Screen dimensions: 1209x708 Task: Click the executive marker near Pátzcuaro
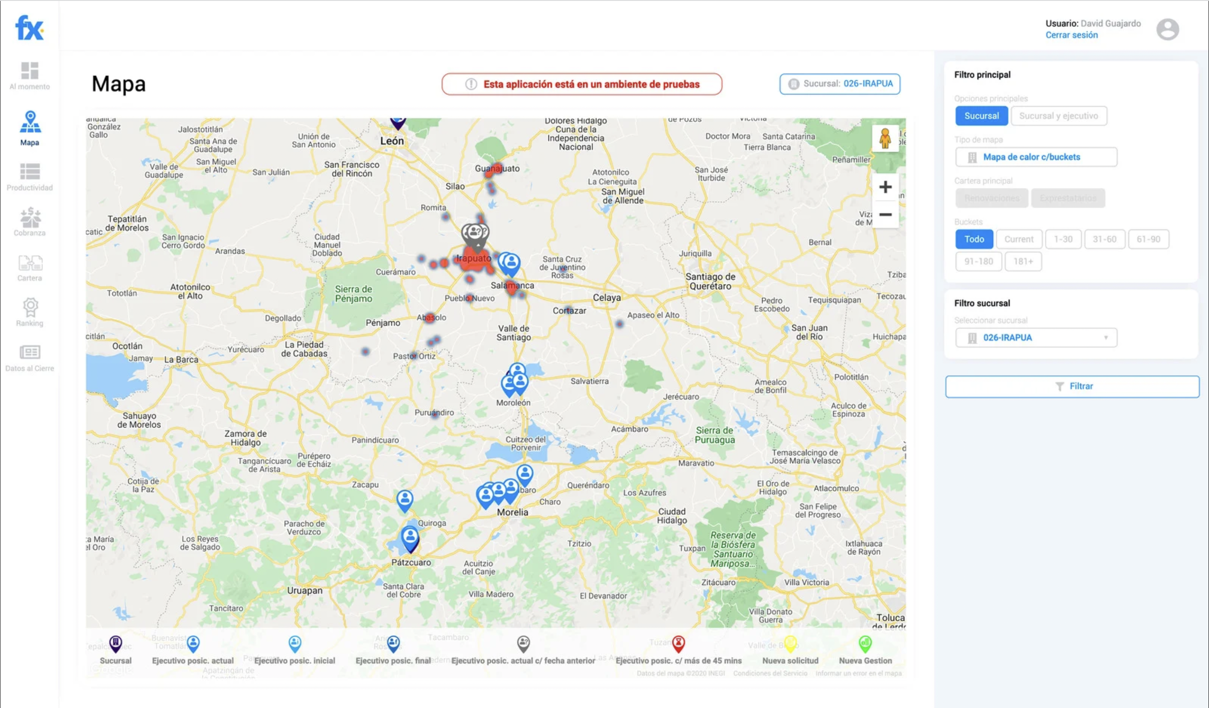(x=410, y=536)
